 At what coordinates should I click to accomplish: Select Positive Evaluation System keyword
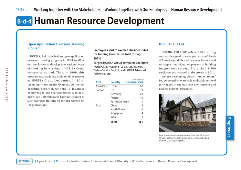(x=73, y=161)
